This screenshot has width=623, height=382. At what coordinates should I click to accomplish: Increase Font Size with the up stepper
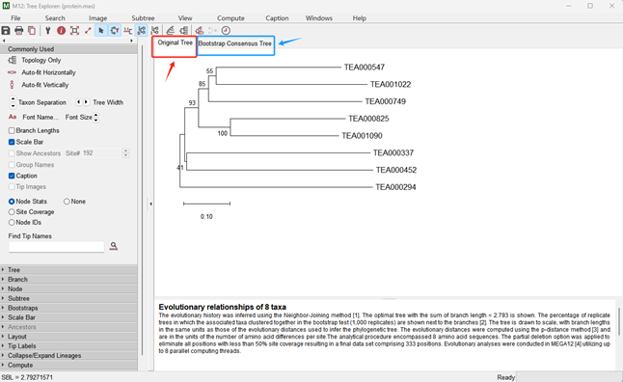(95, 115)
